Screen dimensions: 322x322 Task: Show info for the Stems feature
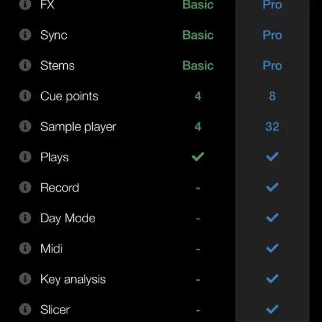tap(25, 65)
